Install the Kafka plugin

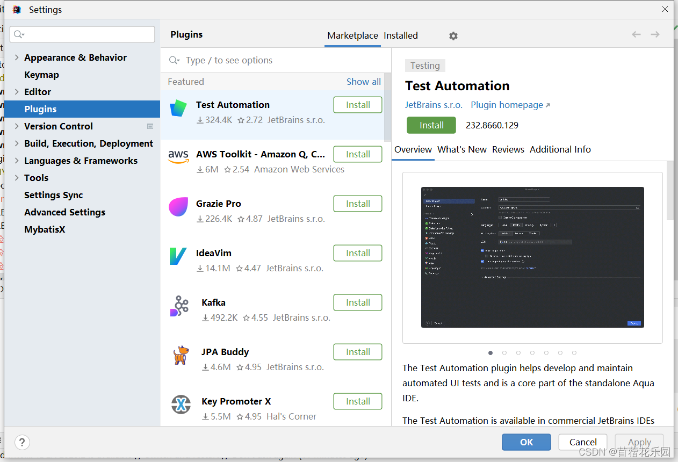coord(358,302)
